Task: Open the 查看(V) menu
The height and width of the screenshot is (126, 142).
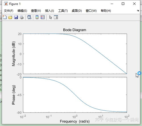Action: pyautogui.click(x=36, y=11)
